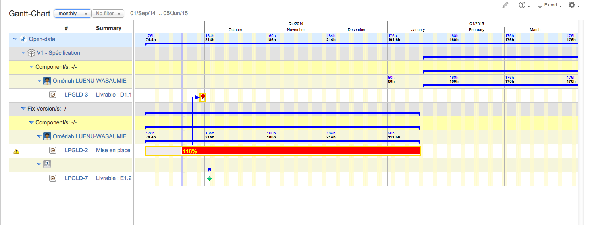Open the No filter dropdown
This screenshot has width=592, height=225.
tap(108, 14)
